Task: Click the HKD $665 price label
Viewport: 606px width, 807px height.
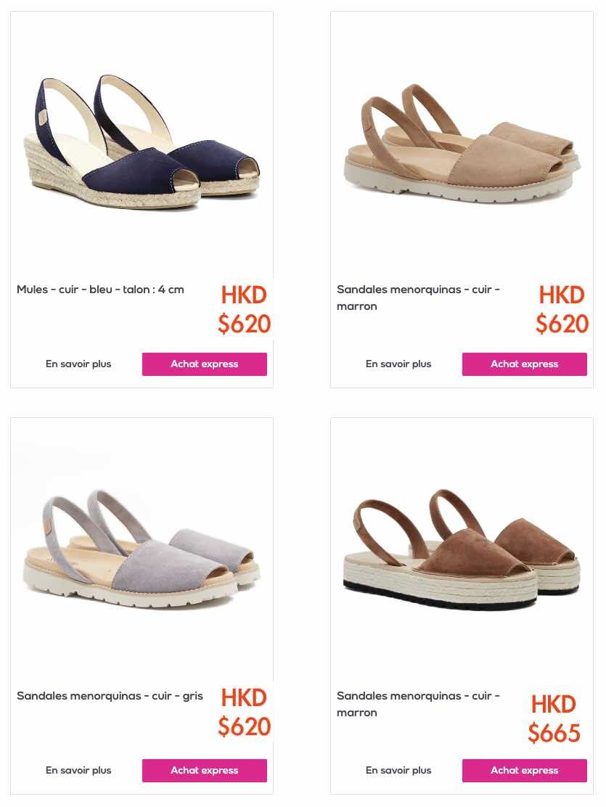Action: 554,718
